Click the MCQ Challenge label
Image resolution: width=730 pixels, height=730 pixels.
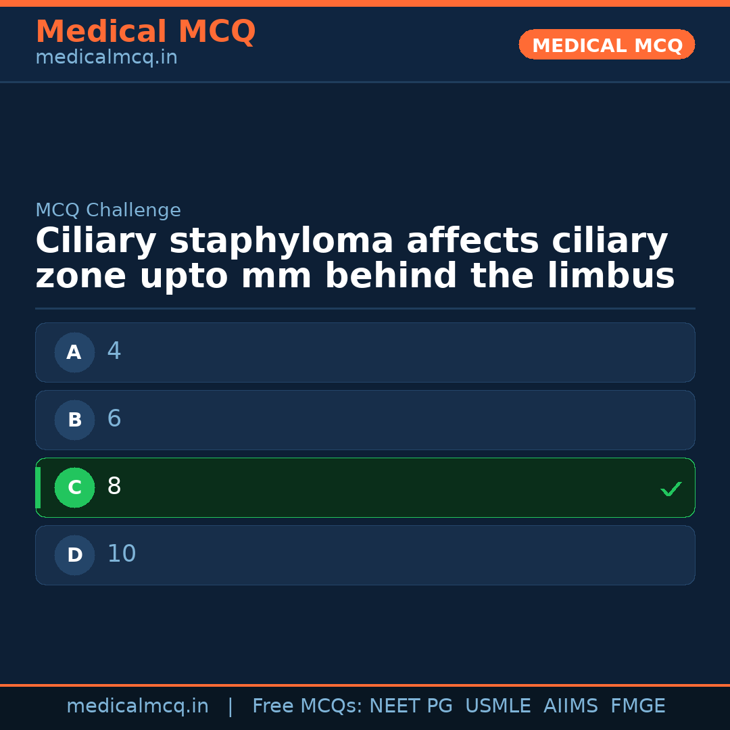(x=108, y=211)
